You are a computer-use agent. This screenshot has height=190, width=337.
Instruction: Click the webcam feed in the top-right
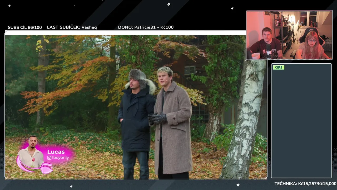point(289,35)
